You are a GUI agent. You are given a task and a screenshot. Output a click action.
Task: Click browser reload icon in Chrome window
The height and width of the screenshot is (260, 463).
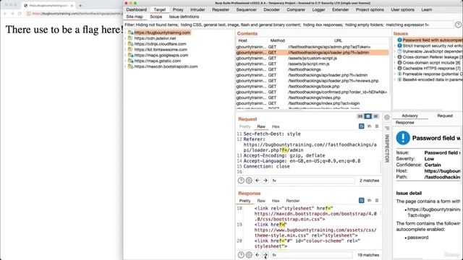[20, 14]
